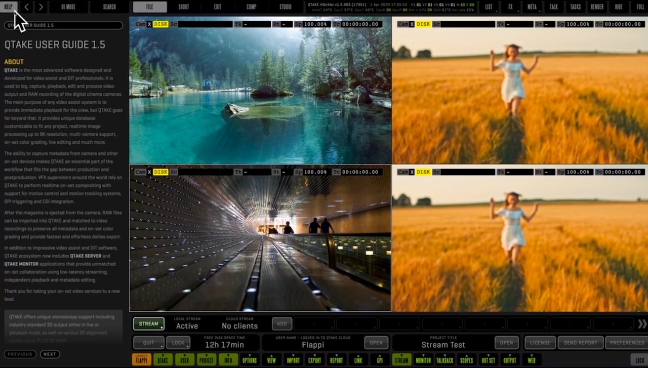Go back with the left arrow beside HELP

[26, 7]
